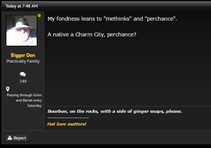Click the speech bubbles message count icon
This screenshot has height=148, width=211.
coord(23,74)
